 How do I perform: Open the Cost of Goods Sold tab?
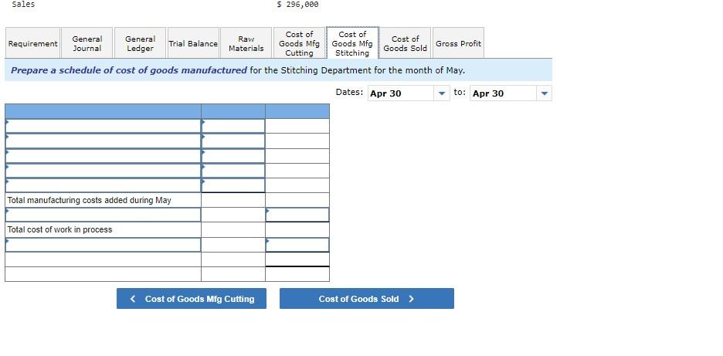(406, 43)
